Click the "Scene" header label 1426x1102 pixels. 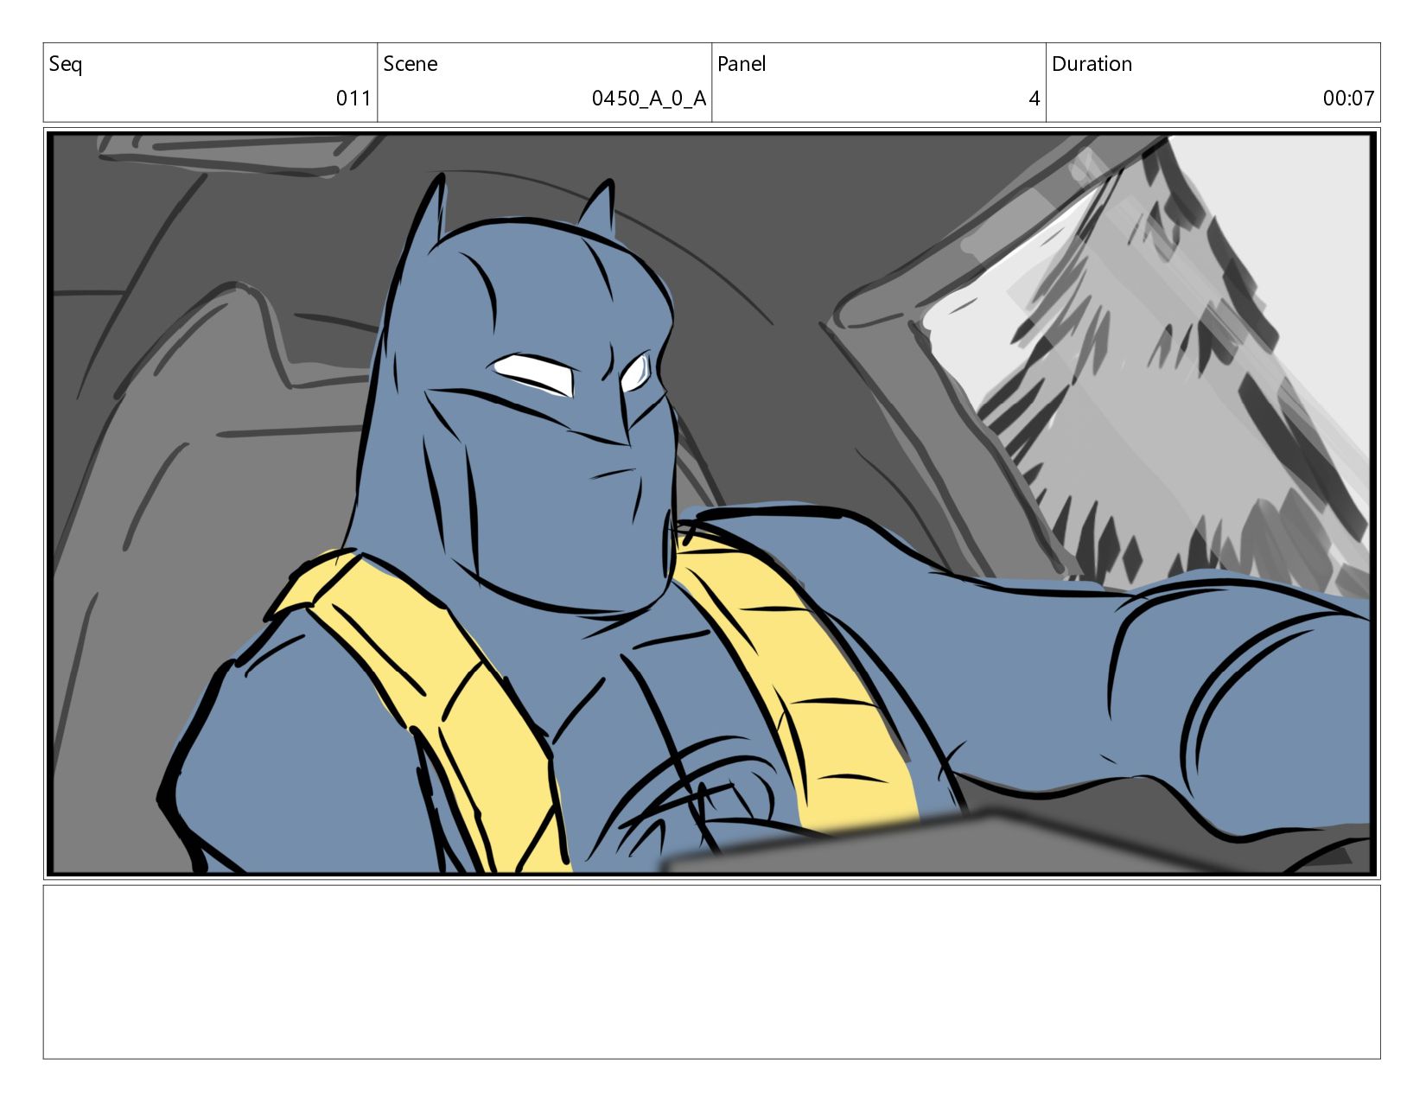pos(411,64)
